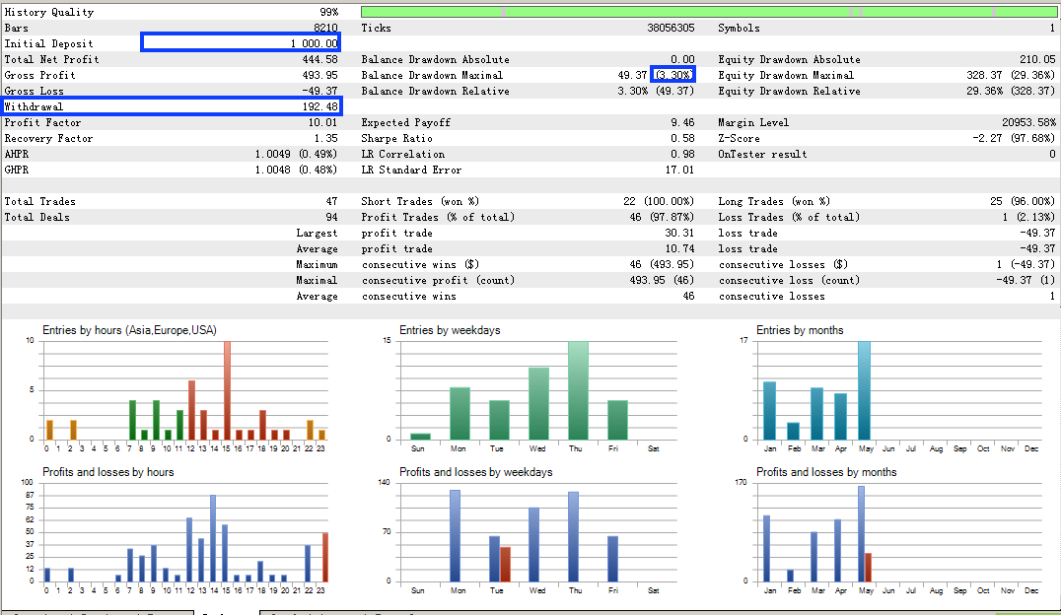Click the Recovery Factor value 1.35
1061x615 pixels.
point(325,138)
